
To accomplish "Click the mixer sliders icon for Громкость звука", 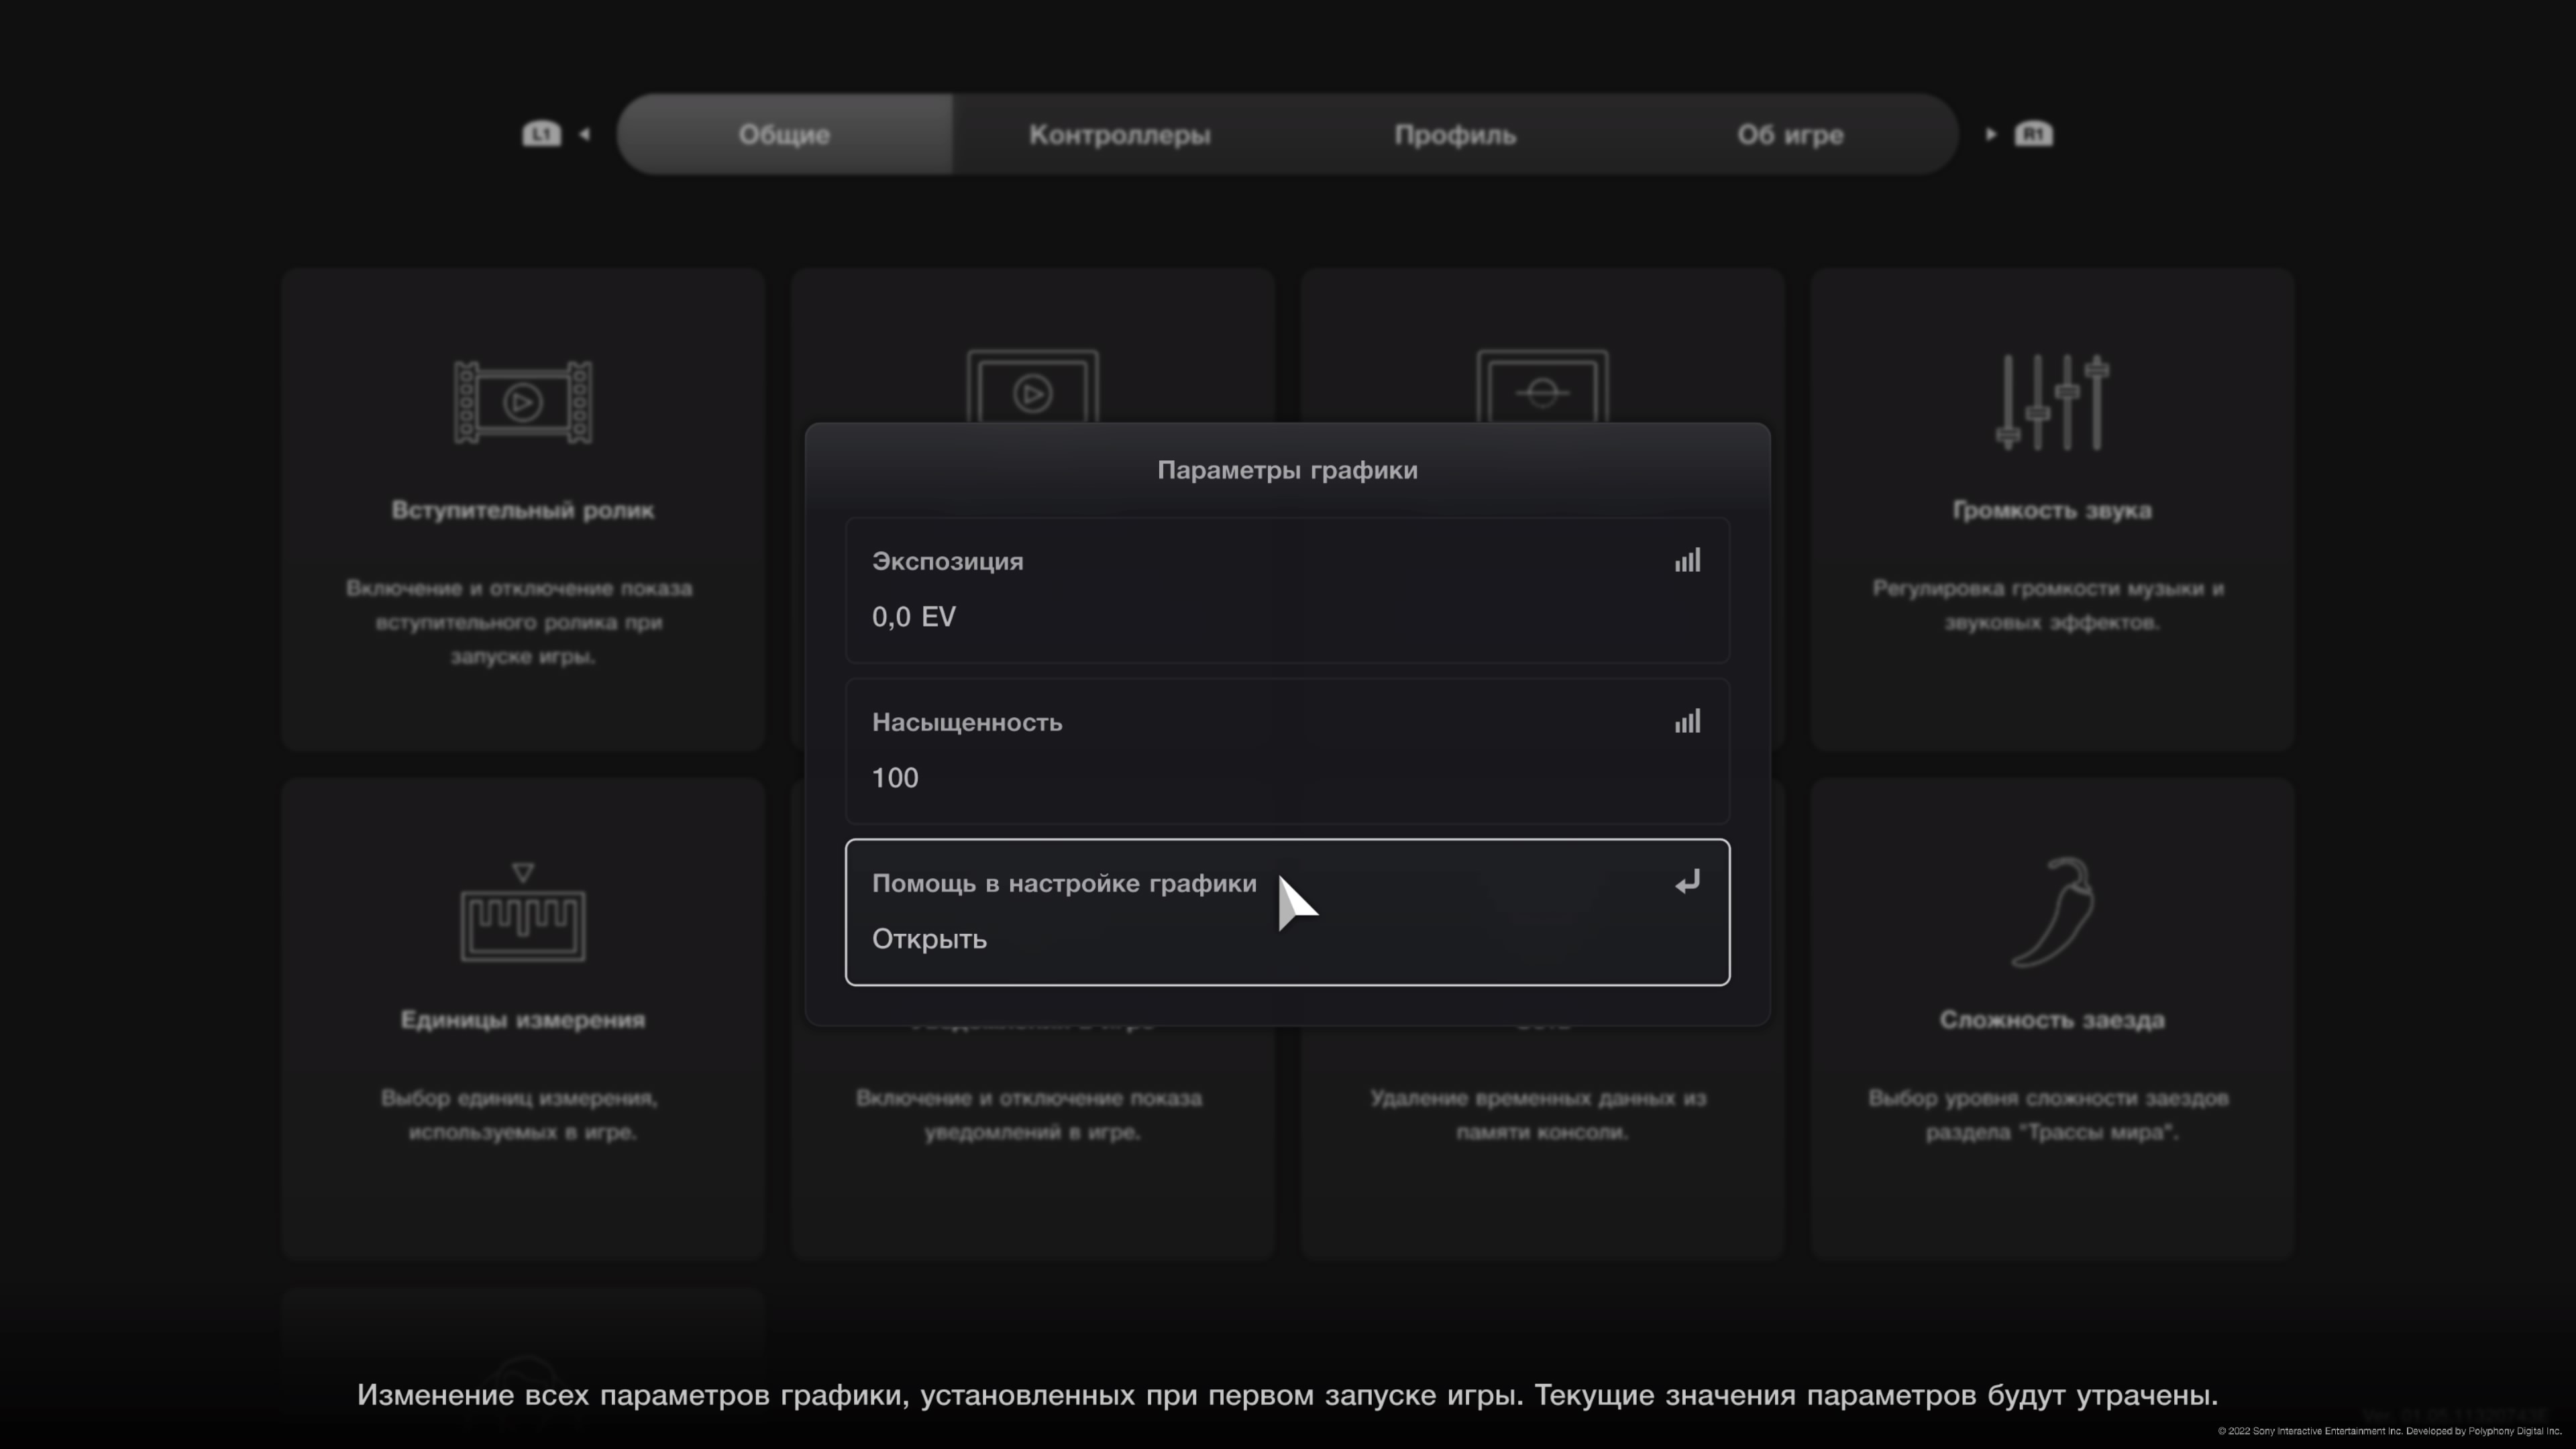I will pos(2052,402).
